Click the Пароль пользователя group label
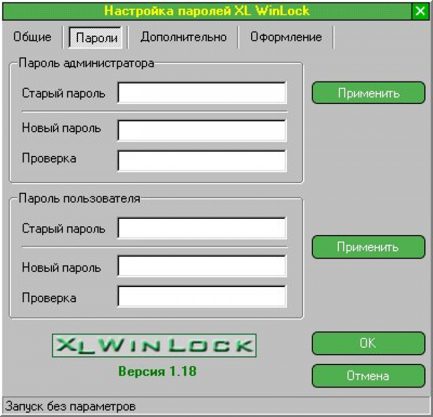 pos(79,199)
